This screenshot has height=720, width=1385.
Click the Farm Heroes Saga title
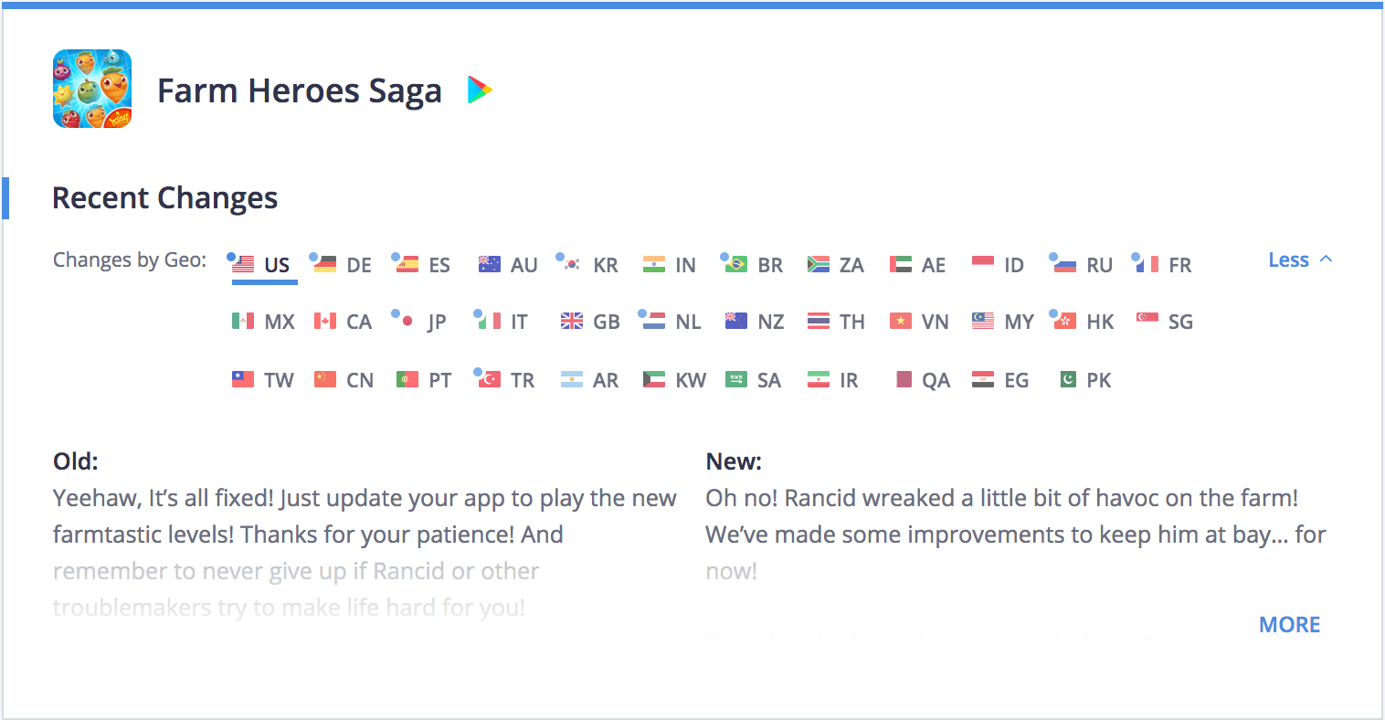tap(300, 90)
